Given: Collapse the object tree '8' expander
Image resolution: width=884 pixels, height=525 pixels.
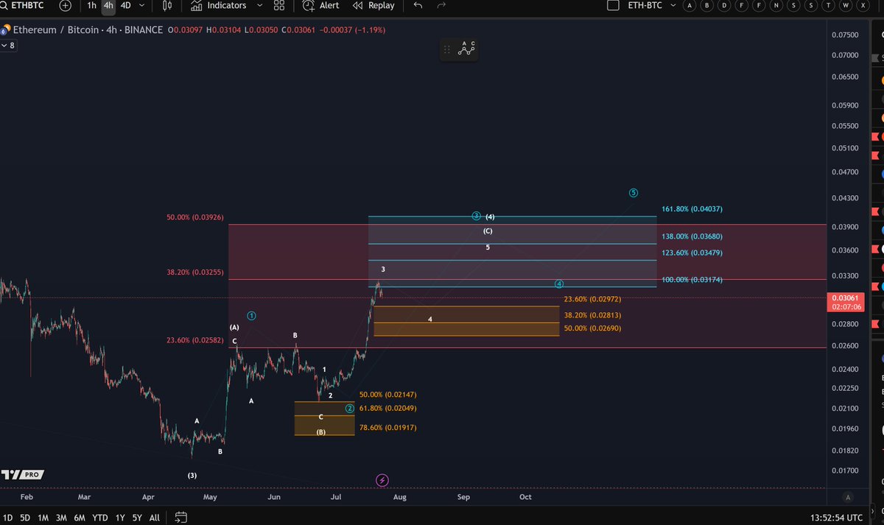Looking at the screenshot, I should (x=7, y=45).
